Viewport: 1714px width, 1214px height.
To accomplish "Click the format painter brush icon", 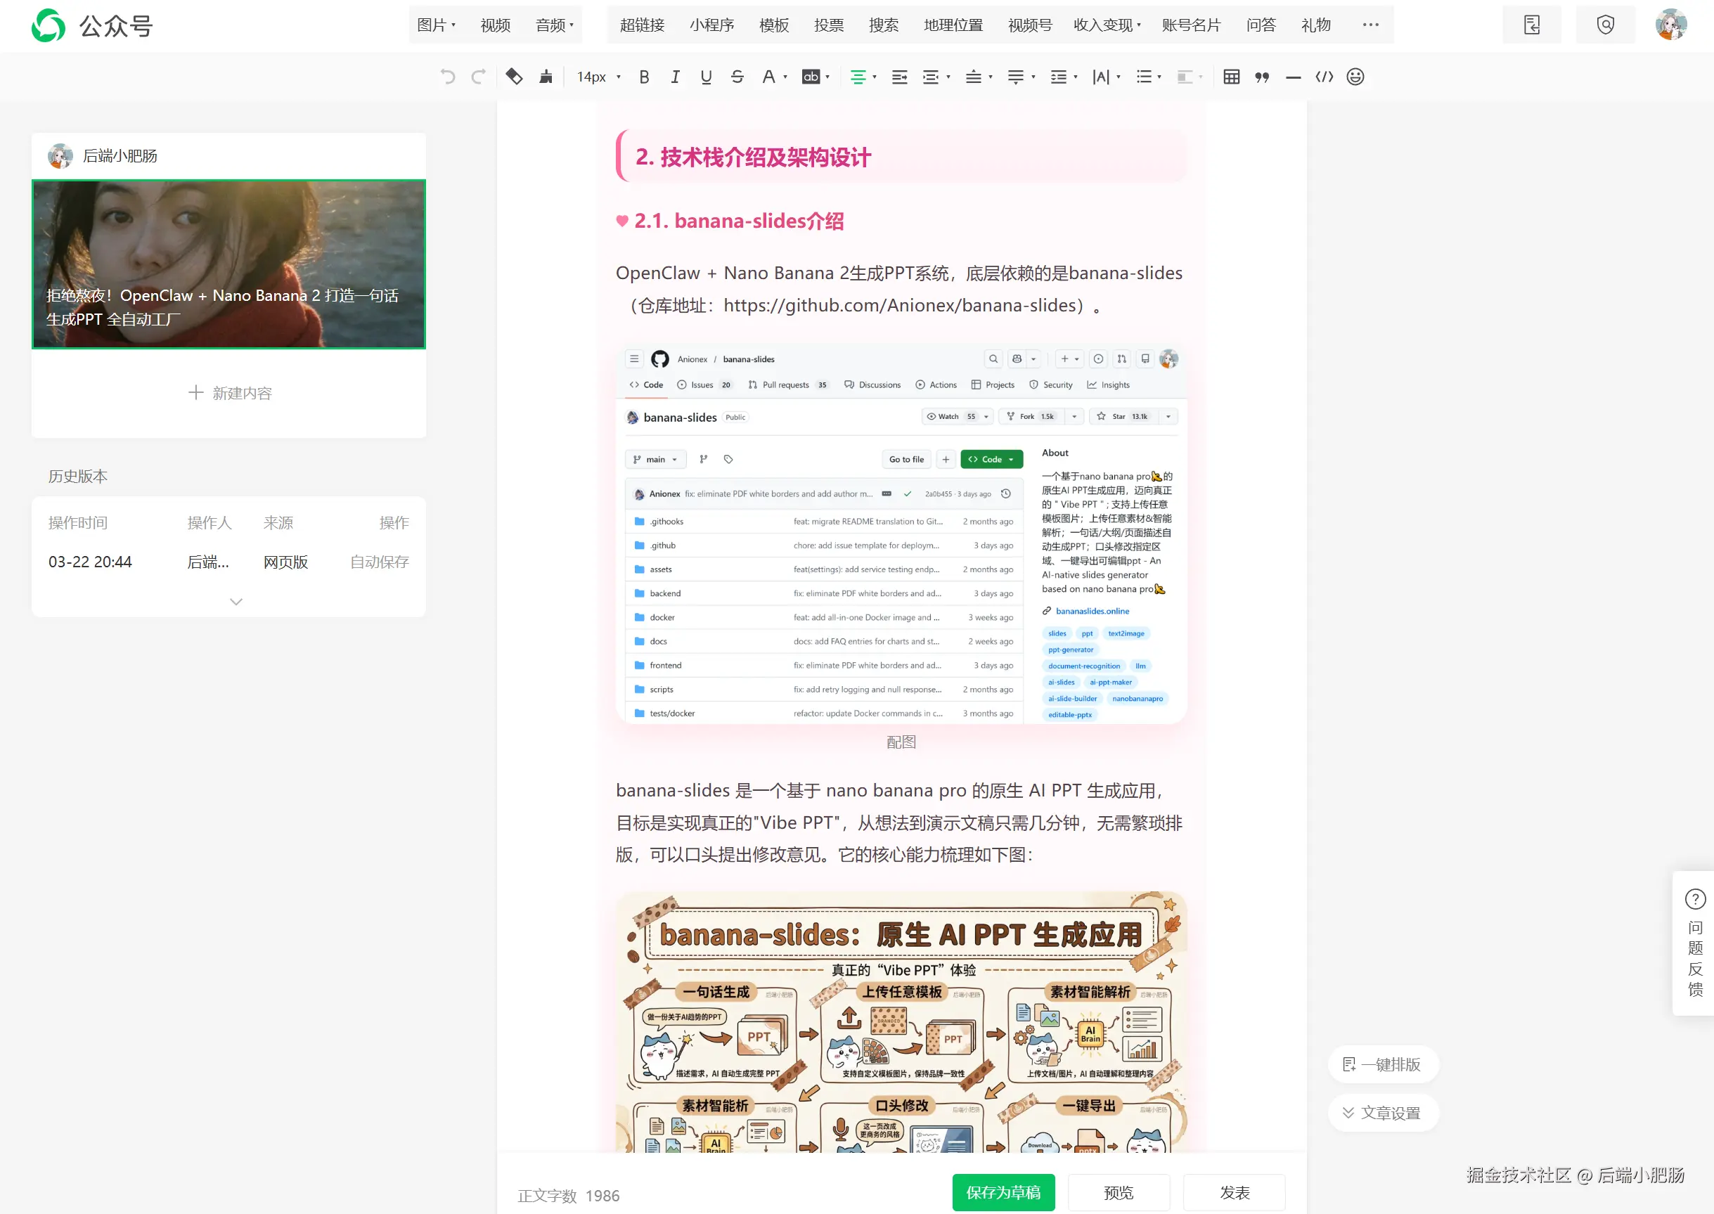I will pos(546,76).
